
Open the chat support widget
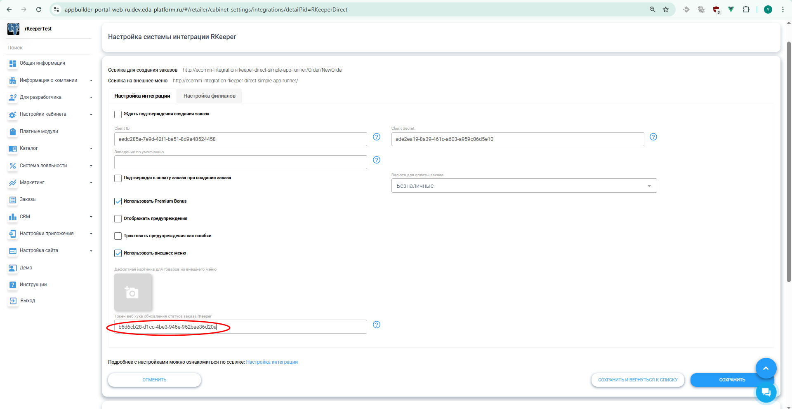tap(766, 392)
